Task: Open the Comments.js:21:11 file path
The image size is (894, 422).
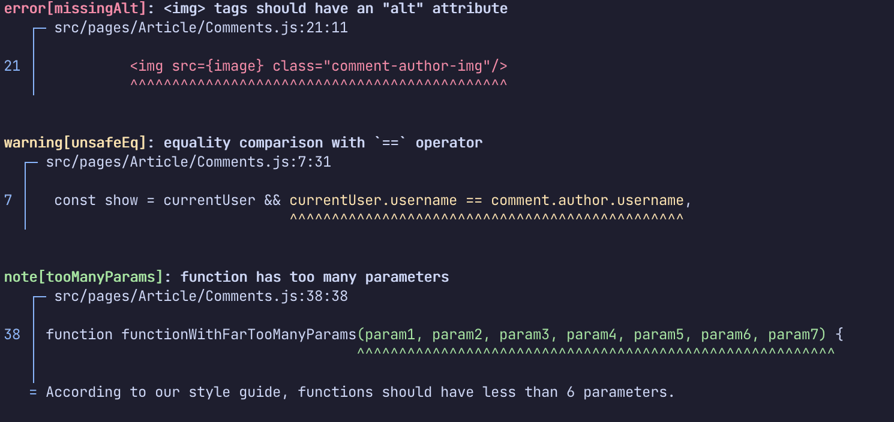Action: click(x=201, y=28)
